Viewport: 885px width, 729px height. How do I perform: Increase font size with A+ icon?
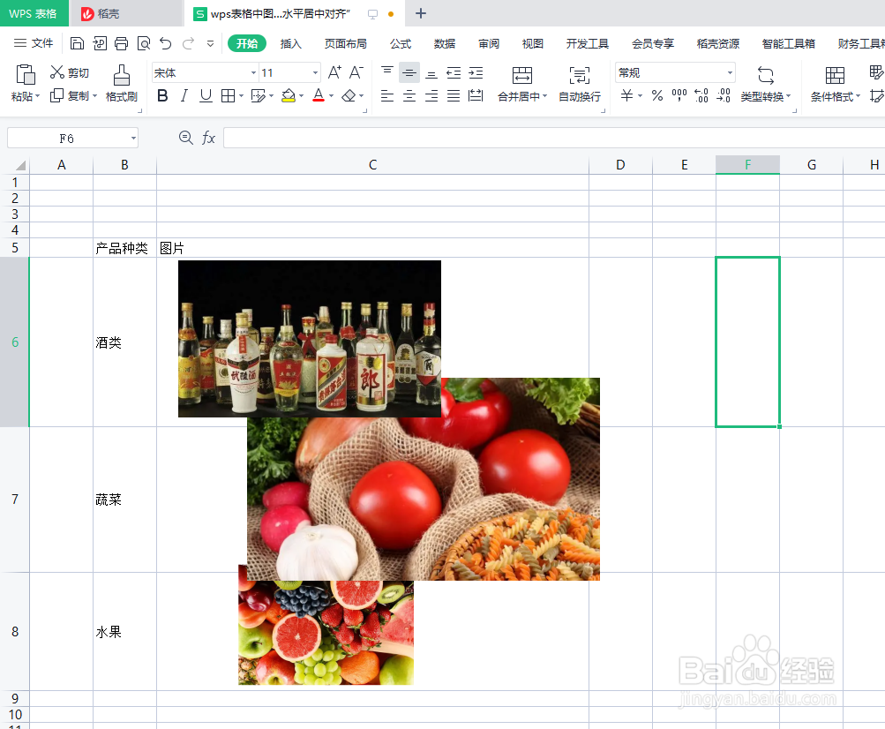point(334,72)
